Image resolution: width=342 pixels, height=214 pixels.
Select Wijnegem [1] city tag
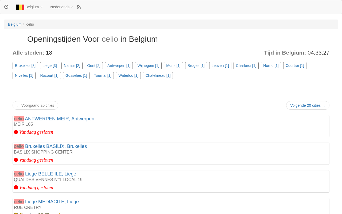click(148, 66)
